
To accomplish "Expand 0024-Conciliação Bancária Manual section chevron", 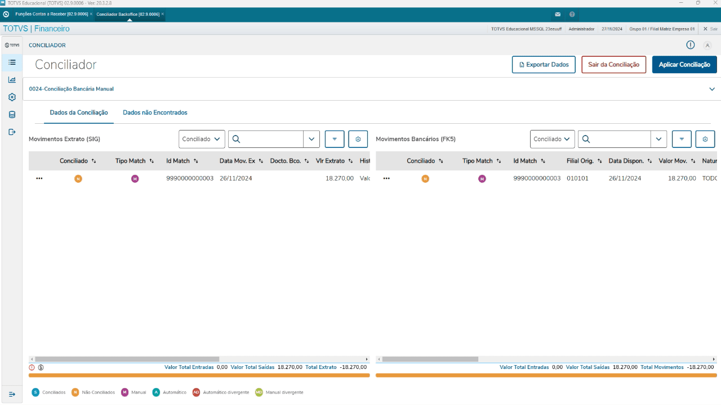I will click(712, 89).
